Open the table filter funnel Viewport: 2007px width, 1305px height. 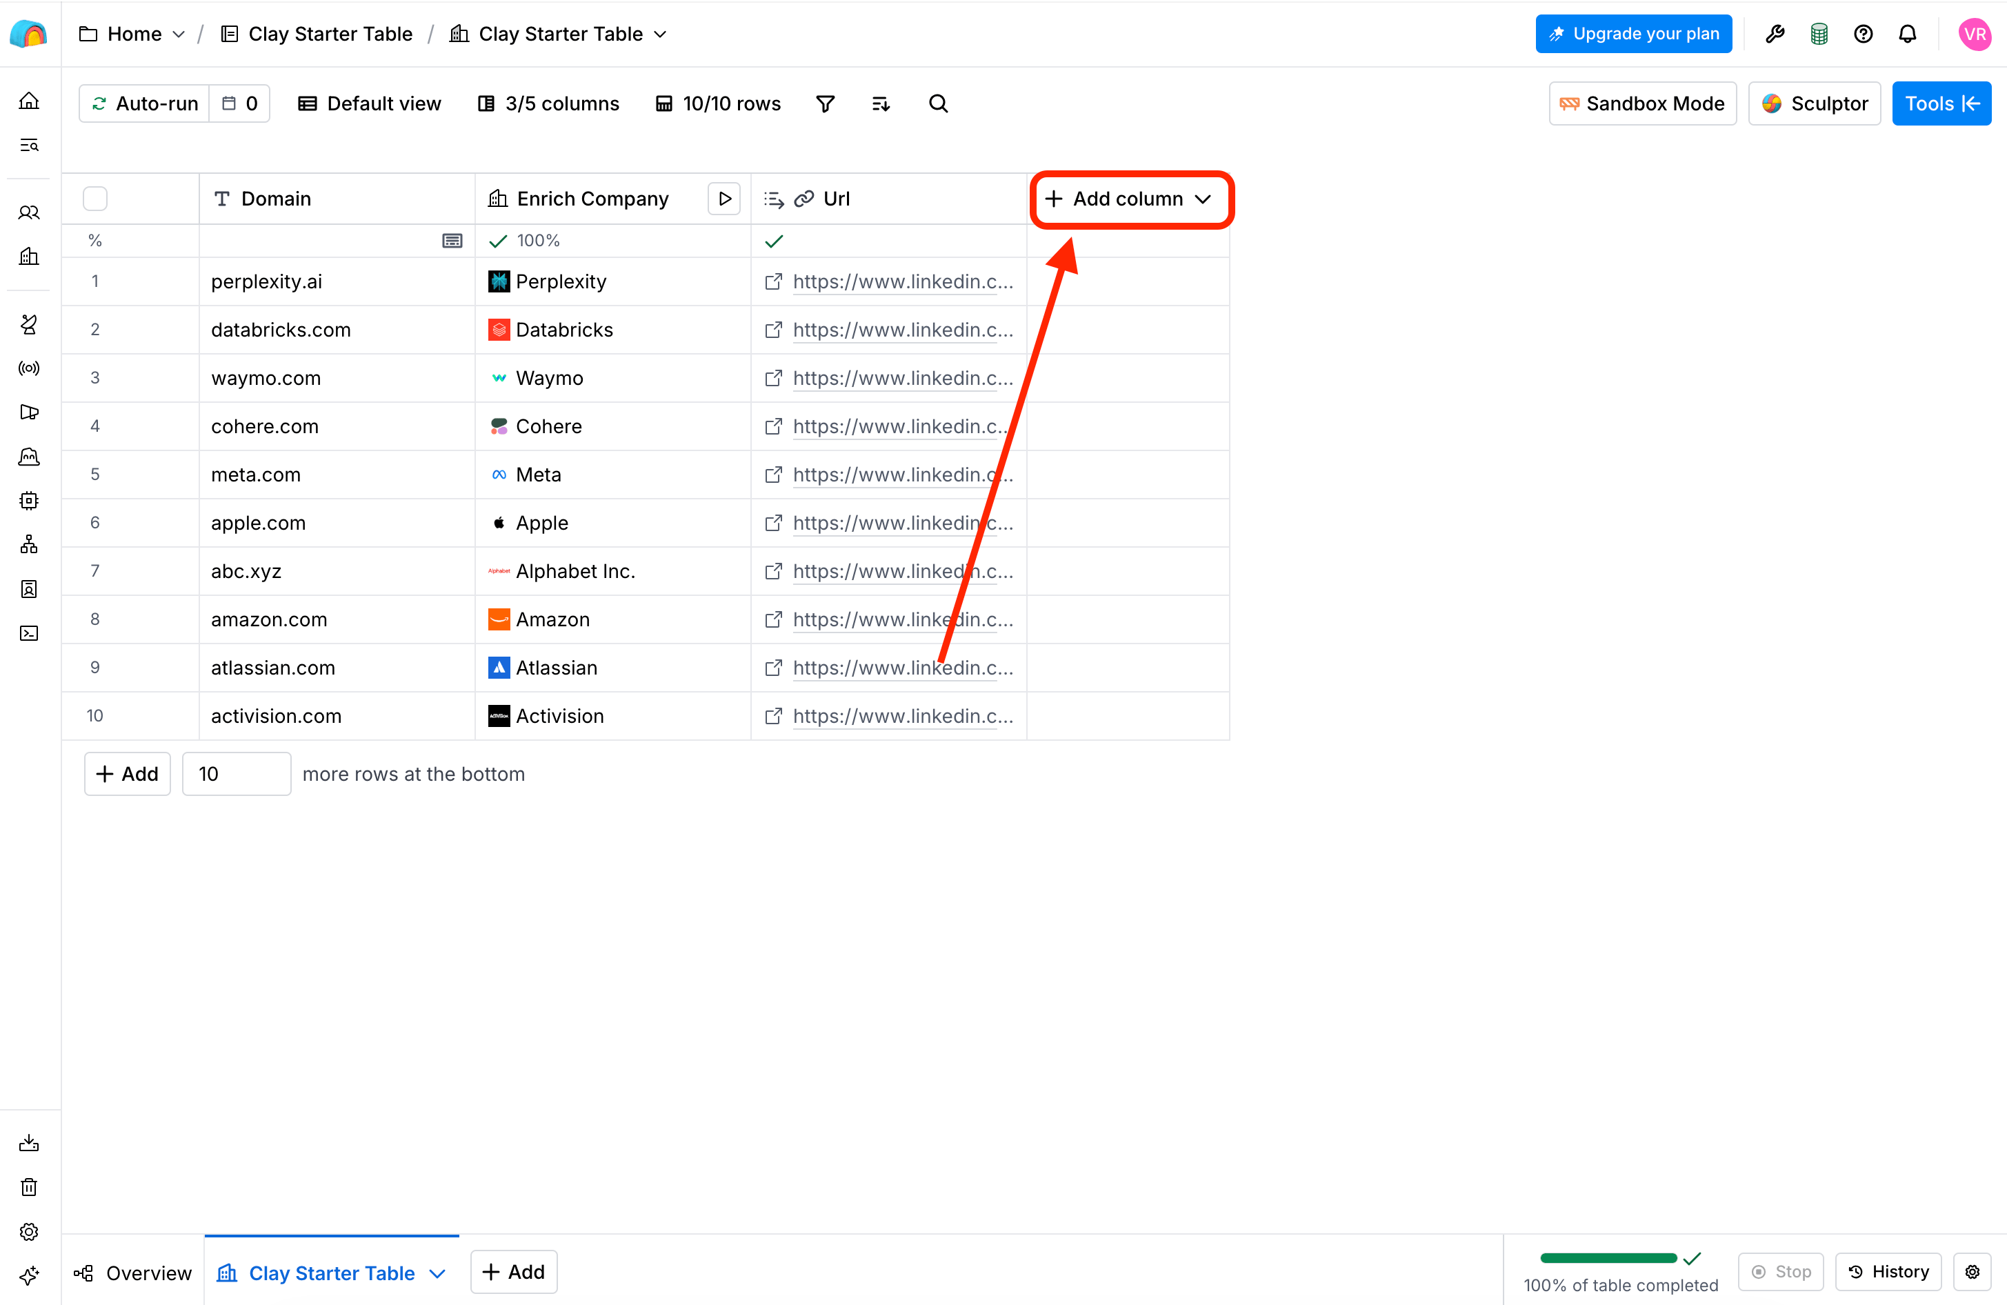pyautogui.click(x=826, y=103)
